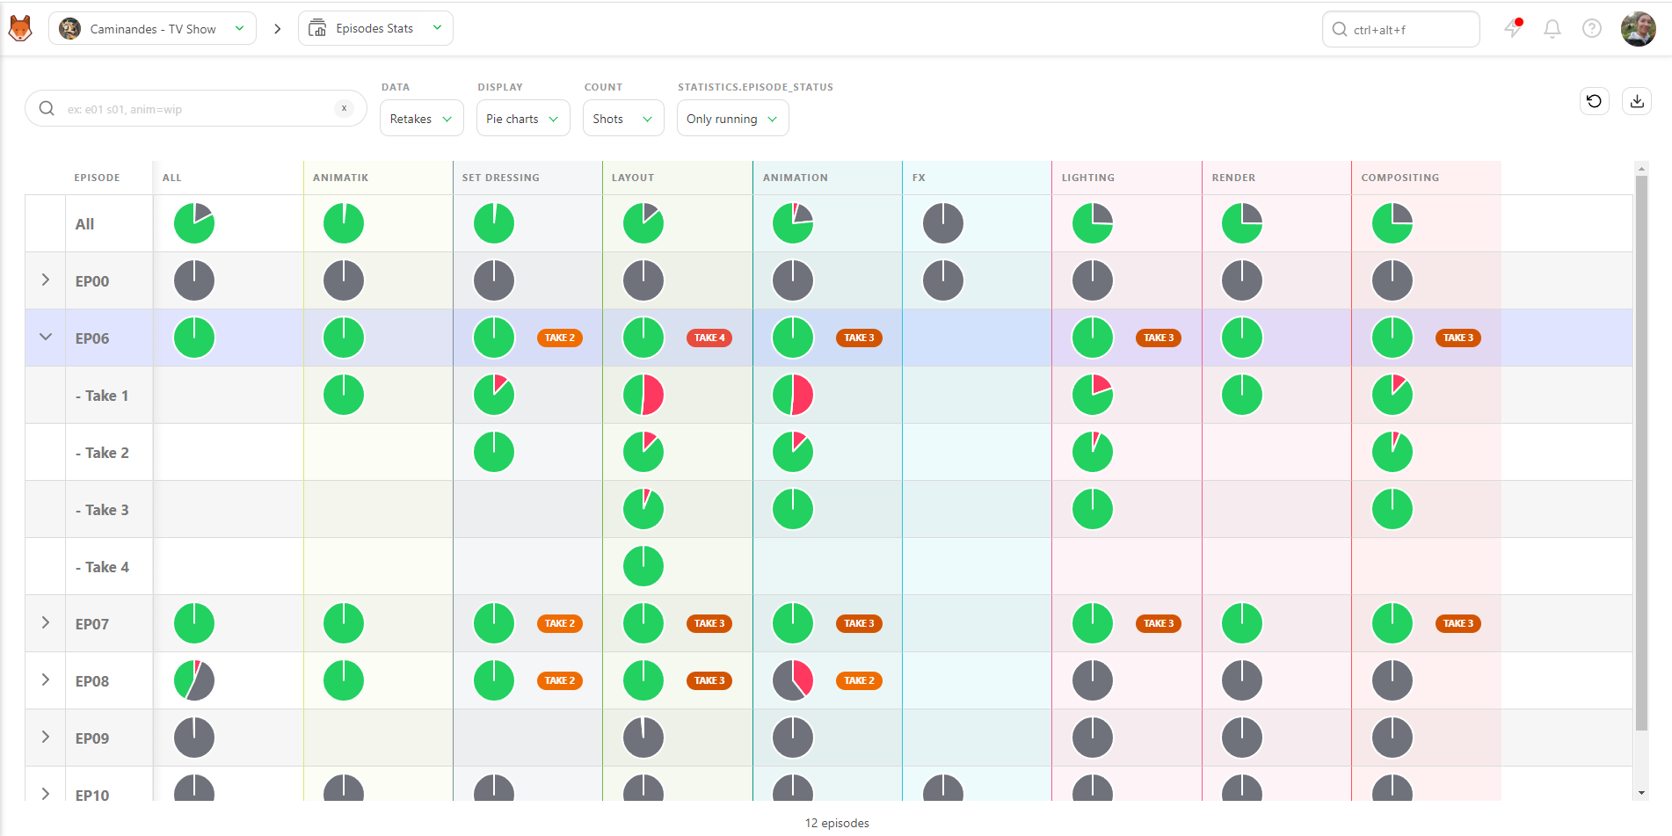The image size is (1672, 836).
Task: Open the notifications bell
Action: pos(1552,29)
